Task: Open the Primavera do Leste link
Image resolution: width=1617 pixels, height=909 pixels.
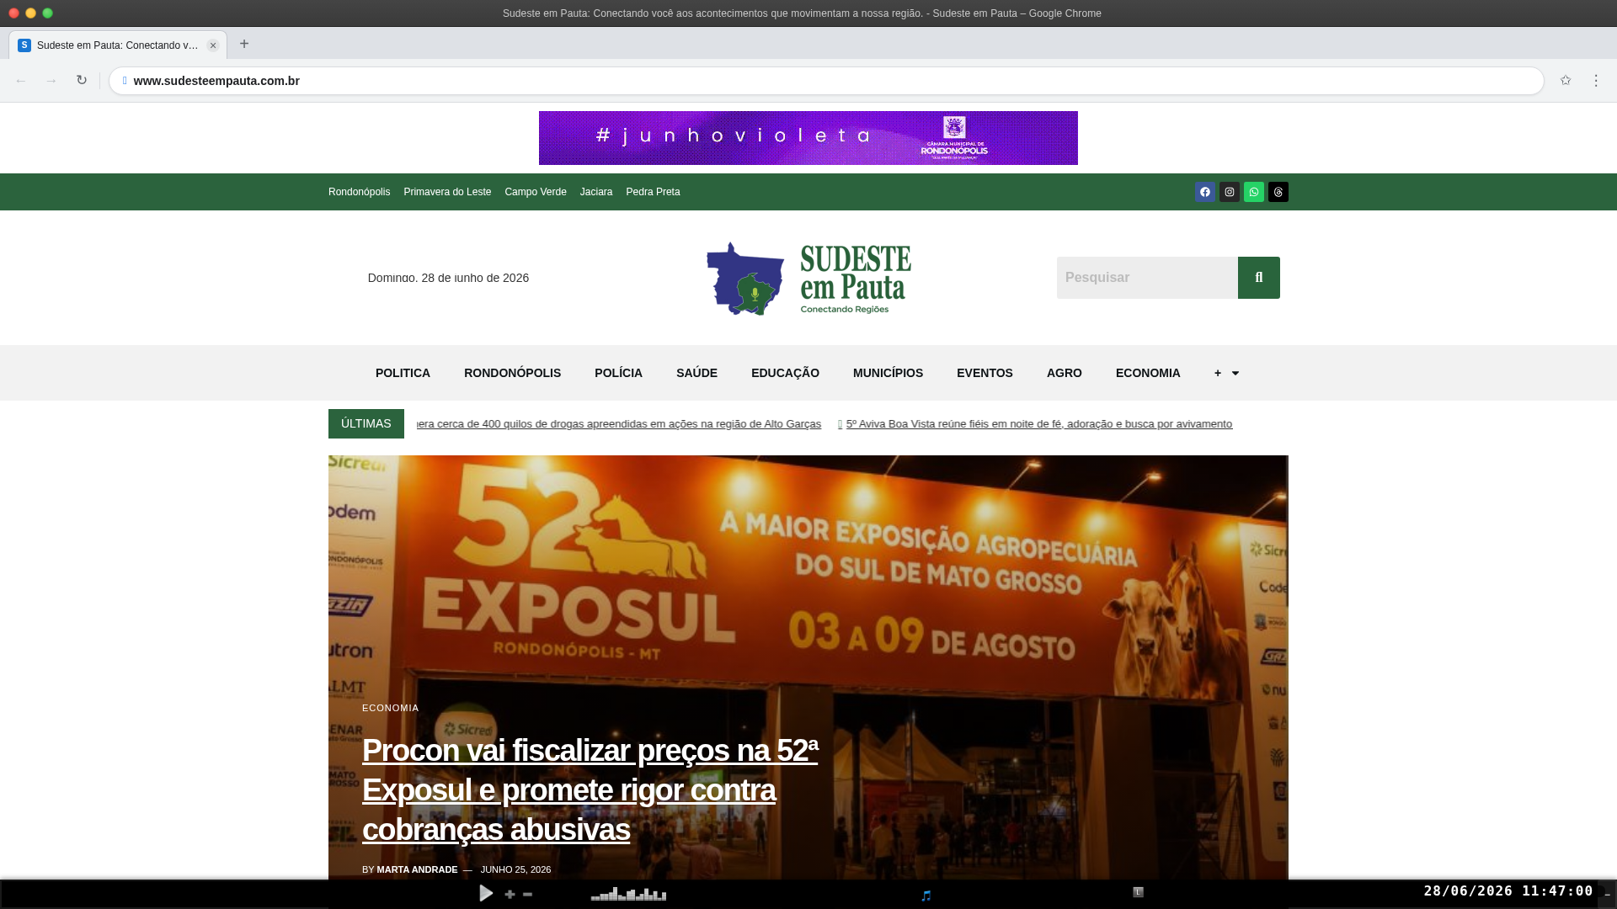Action: (447, 192)
